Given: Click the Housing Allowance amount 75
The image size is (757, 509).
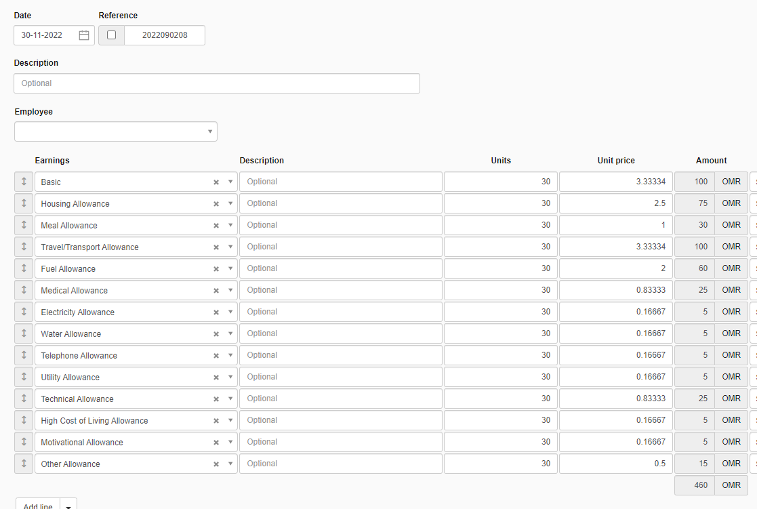Looking at the screenshot, I should (x=695, y=203).
